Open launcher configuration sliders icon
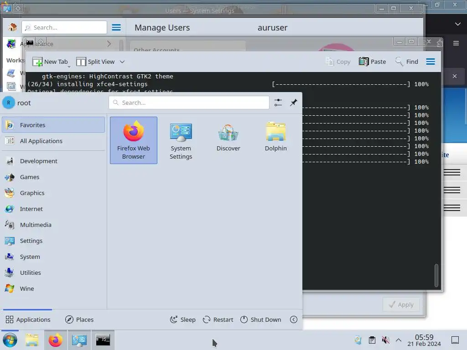 (278, 103)
